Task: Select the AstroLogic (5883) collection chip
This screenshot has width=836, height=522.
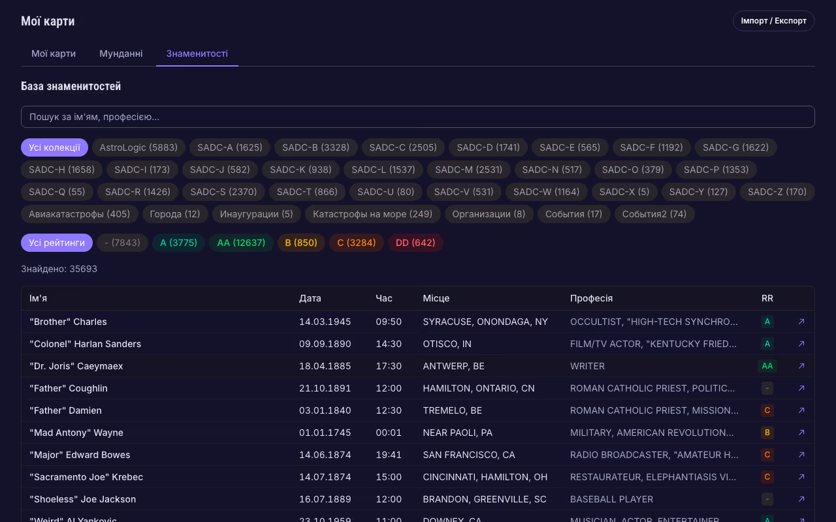Action: (x=138, y=147)
